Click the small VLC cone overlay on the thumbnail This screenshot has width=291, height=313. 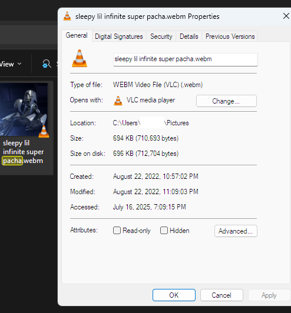(44, 132)
